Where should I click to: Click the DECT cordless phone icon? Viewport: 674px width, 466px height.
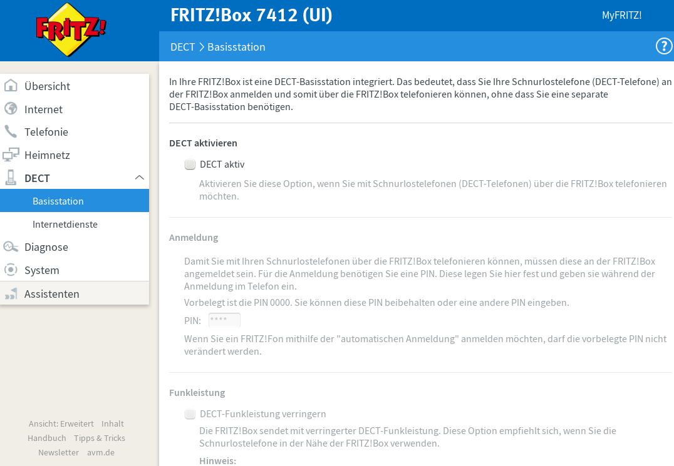(11, 178)
